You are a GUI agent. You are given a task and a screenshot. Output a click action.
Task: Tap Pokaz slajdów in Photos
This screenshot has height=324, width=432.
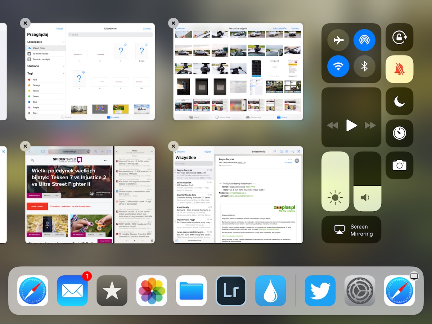[279, 28]
